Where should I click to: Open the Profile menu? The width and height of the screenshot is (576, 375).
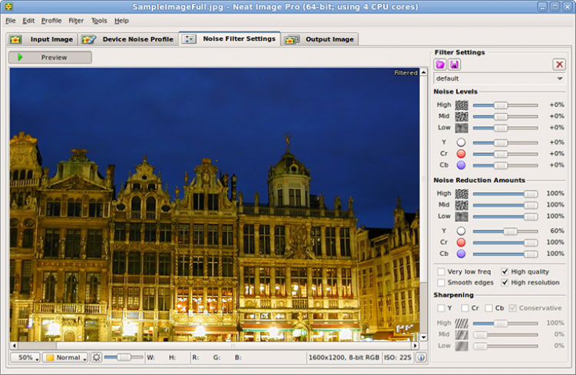point(51,21)
